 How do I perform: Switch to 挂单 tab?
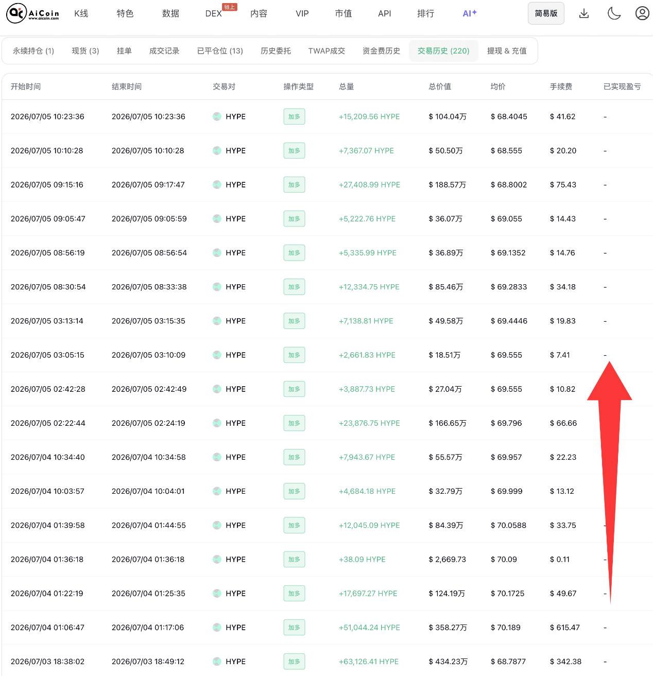coord(124,51)
